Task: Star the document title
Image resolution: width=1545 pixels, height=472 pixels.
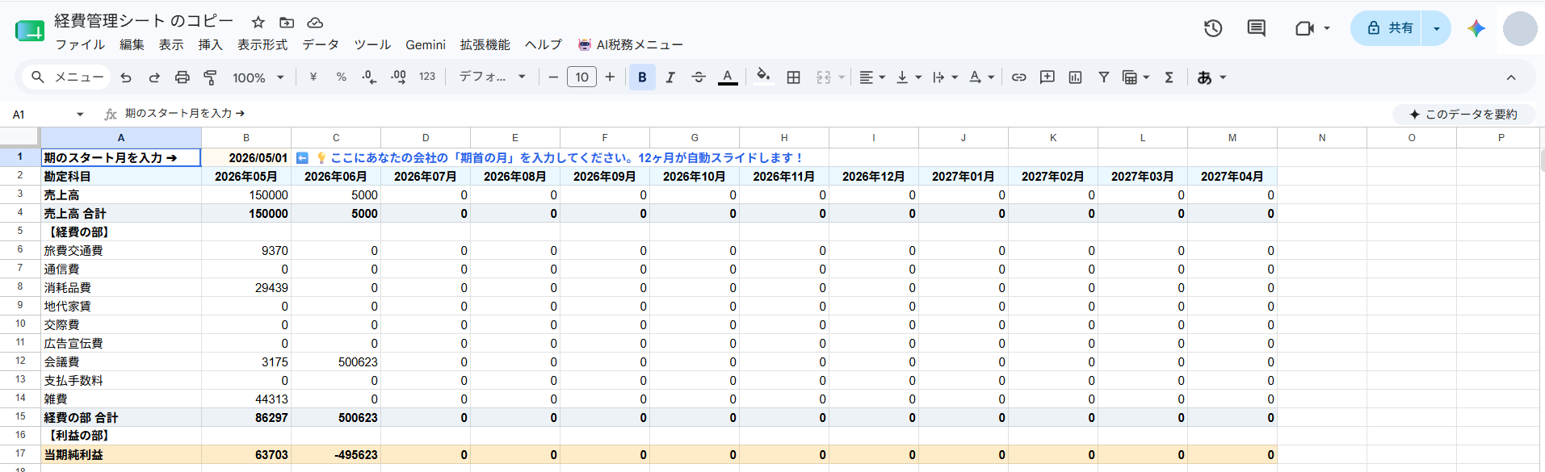Action: click(x=258, y=23)
